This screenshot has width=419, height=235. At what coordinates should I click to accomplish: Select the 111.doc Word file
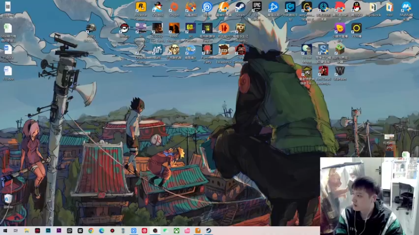pos(8,71)
